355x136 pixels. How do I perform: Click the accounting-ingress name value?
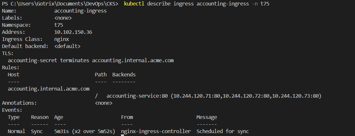(80, 11)
